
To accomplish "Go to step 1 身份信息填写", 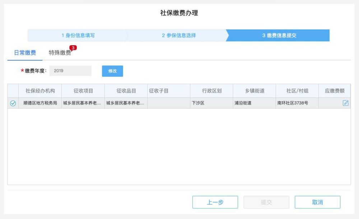I will pos(78,36).
